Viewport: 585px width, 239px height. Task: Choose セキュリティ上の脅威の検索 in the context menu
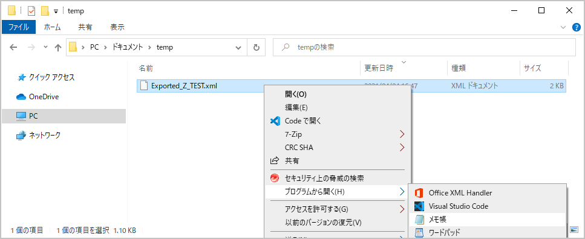338,178
